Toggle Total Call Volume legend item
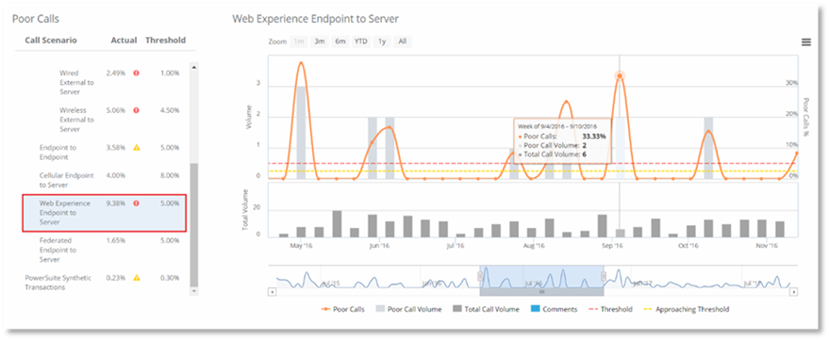 click(x=486, y=309)
